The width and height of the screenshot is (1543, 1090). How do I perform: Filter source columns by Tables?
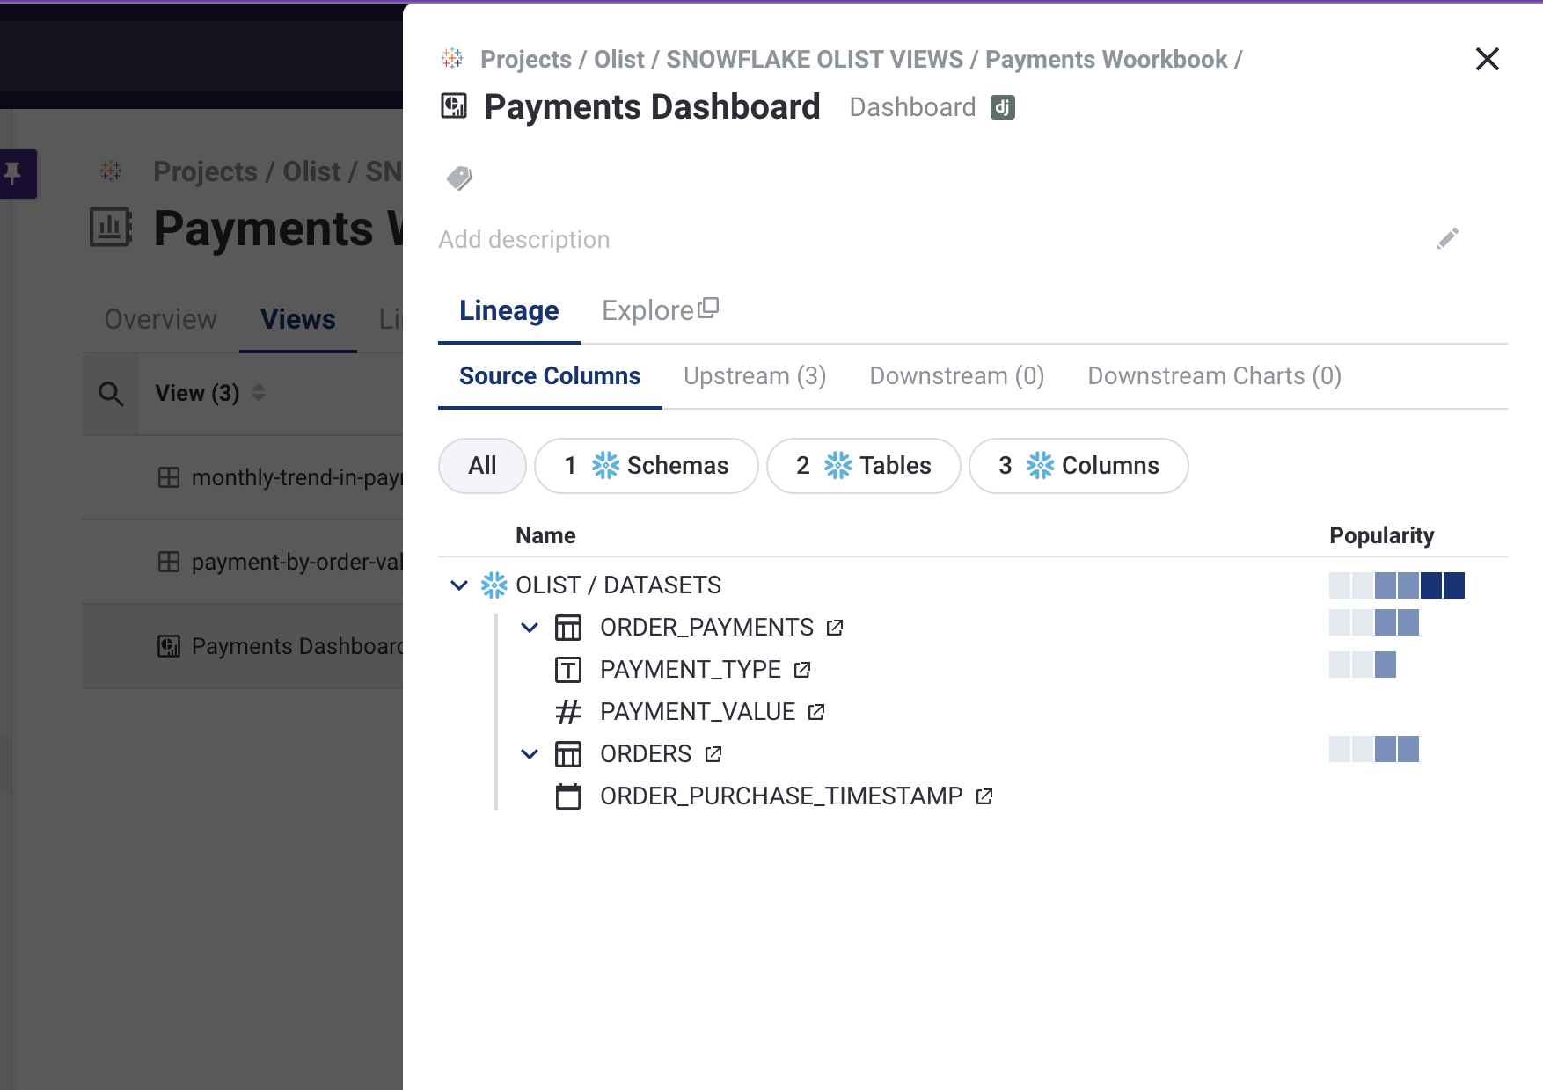[x=863, y=466]
